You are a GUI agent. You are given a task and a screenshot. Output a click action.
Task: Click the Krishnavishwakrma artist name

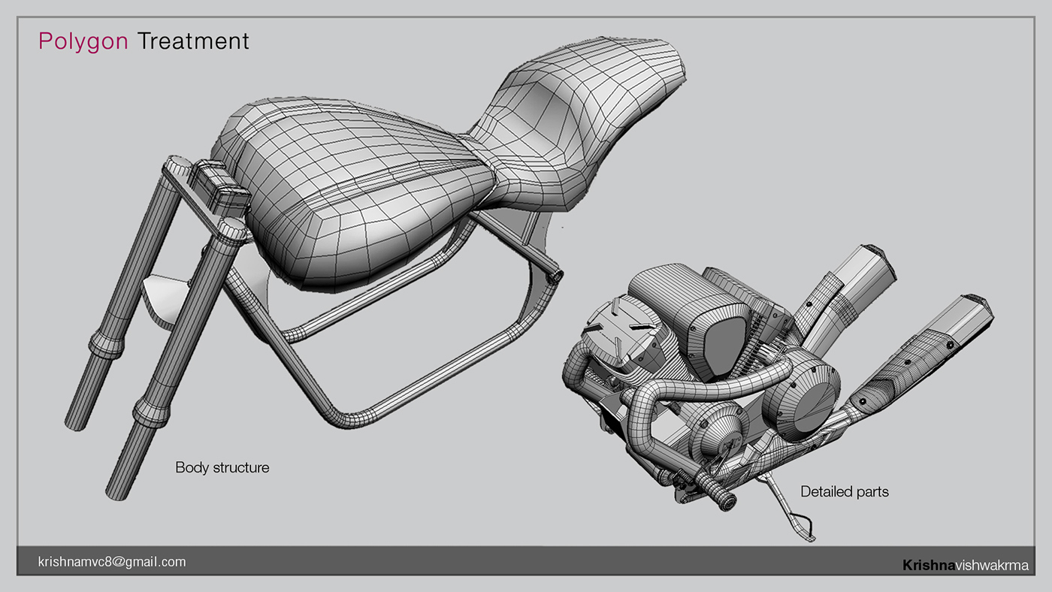click(x=968, y=564)
